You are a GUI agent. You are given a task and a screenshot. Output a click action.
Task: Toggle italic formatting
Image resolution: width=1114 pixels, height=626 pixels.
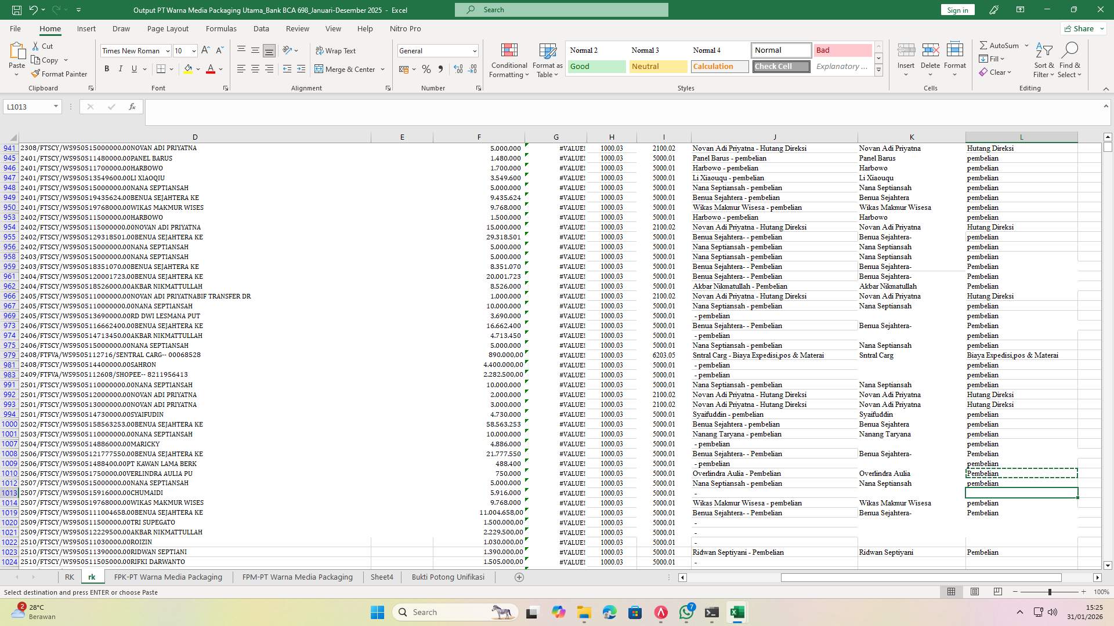point(121,68)
